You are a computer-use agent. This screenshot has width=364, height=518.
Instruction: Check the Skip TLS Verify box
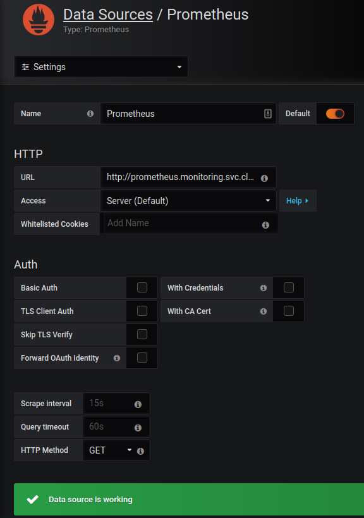pyautogui.click(x=142, y=334)
